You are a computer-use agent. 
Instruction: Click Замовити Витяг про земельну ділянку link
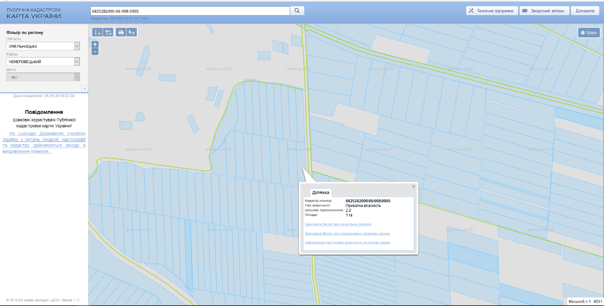coord(338,224)
